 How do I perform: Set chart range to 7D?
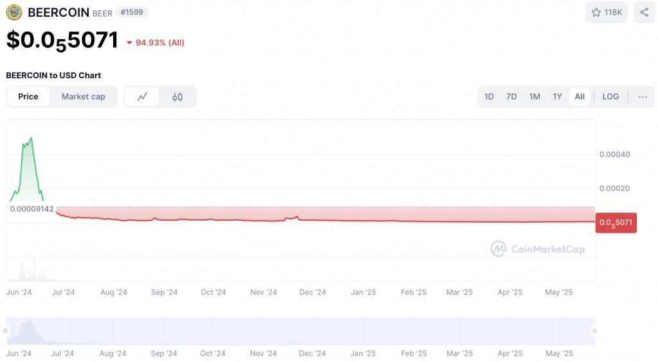pyautogui.click(x=511, y=97)
